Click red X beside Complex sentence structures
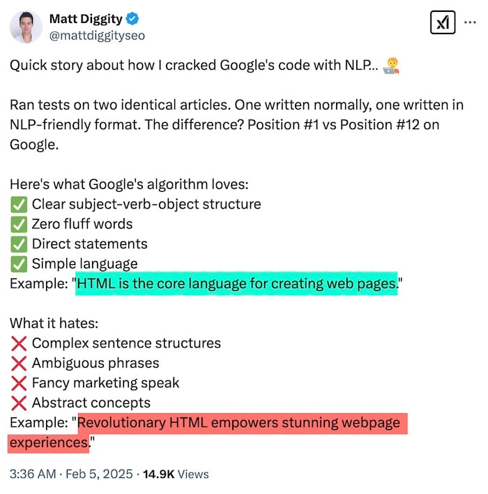 [19, 343]
